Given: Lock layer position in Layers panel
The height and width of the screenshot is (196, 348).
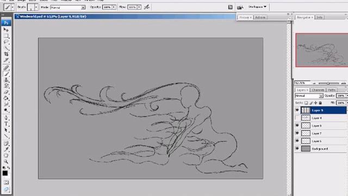Looking at the screenshot, I should tap(315, 103).
